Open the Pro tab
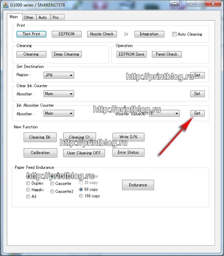Screen dimensions: 224x256 (56, 17)
